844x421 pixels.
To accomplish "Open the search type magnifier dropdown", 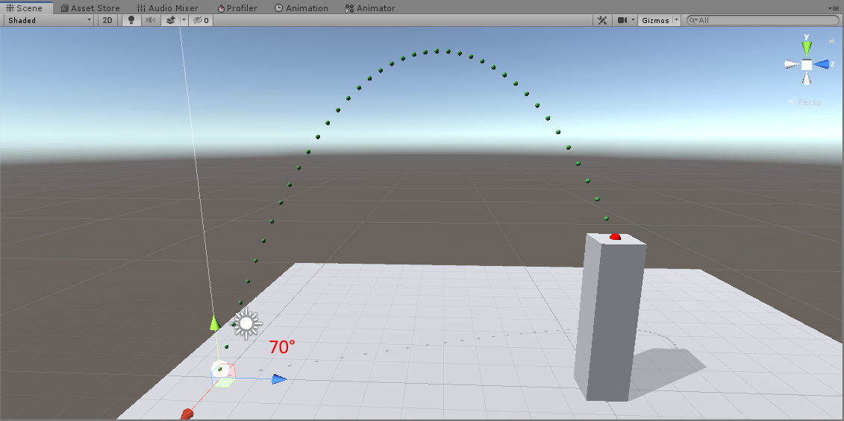I will point(693,20).
